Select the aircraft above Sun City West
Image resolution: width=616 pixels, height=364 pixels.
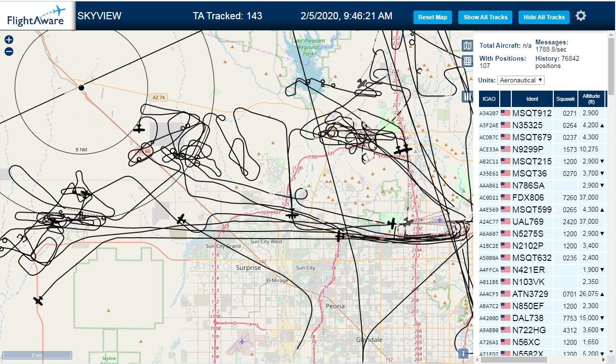292,215
